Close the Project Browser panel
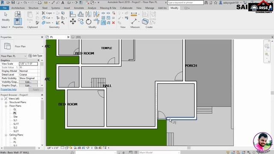The height and width of the screenshot is (154, 274). coord(42,95)
